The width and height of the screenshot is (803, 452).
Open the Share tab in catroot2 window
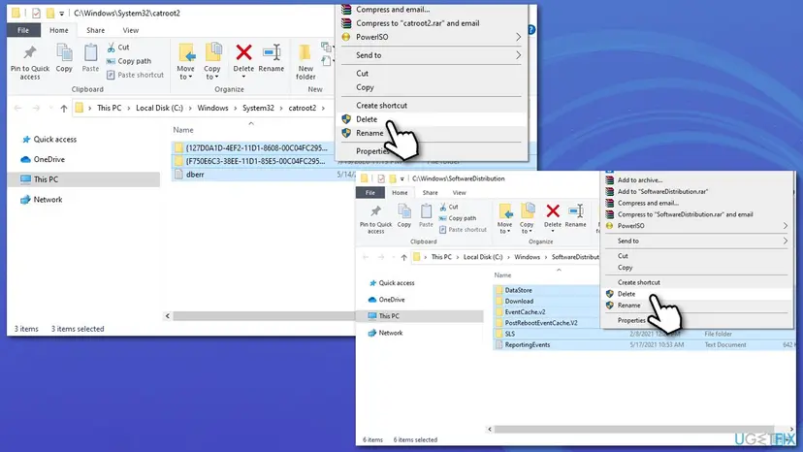point(95,30)
